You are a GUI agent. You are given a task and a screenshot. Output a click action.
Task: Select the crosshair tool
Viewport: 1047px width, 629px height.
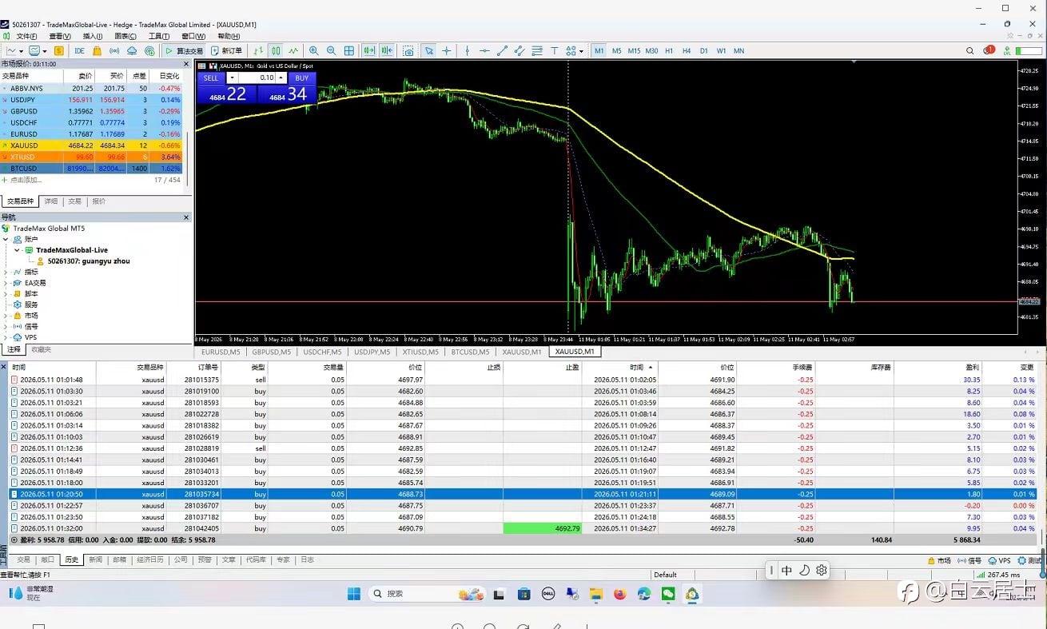tap(447, 50)
